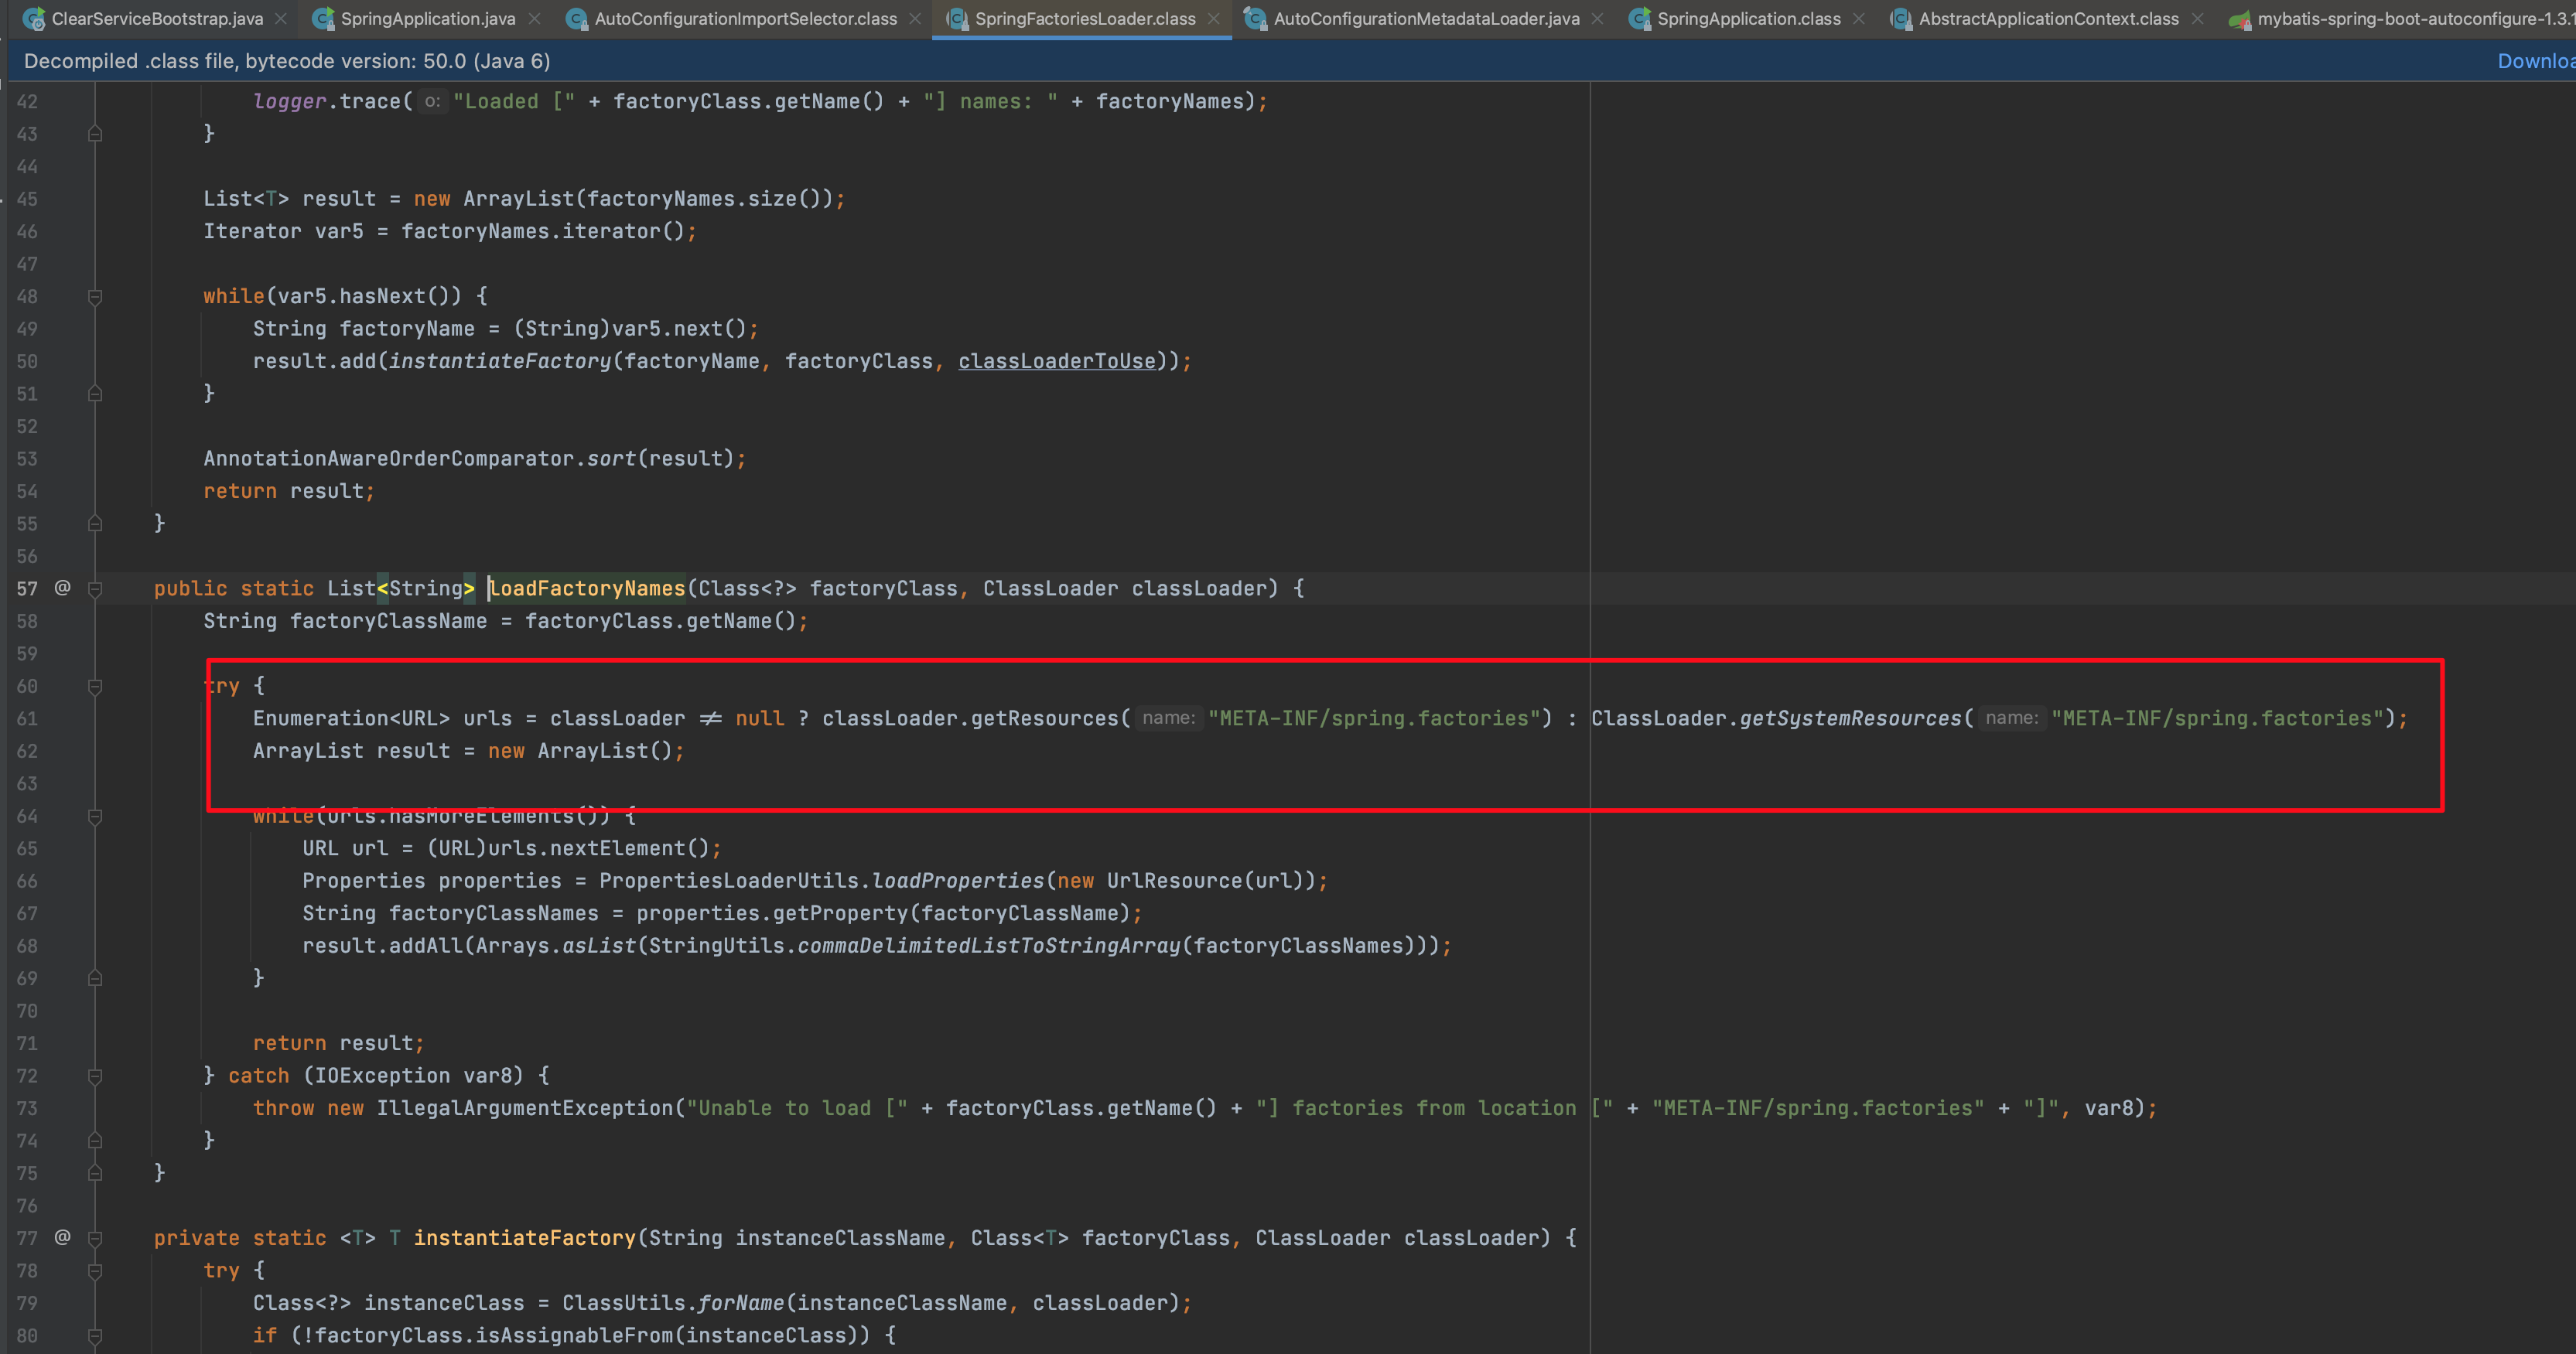Click the AbstractApplicationContext class file icon

(1900, 18)
